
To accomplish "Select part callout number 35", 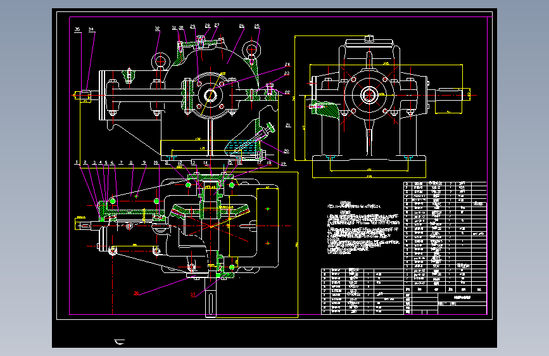I will click(x=77, y=29).
